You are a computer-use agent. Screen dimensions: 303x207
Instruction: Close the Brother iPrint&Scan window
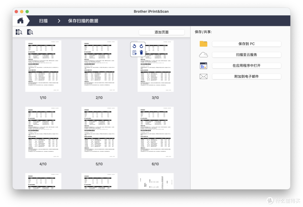[17, 12]
